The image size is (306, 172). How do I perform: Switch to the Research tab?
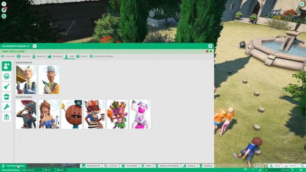(x=39, y=56)
